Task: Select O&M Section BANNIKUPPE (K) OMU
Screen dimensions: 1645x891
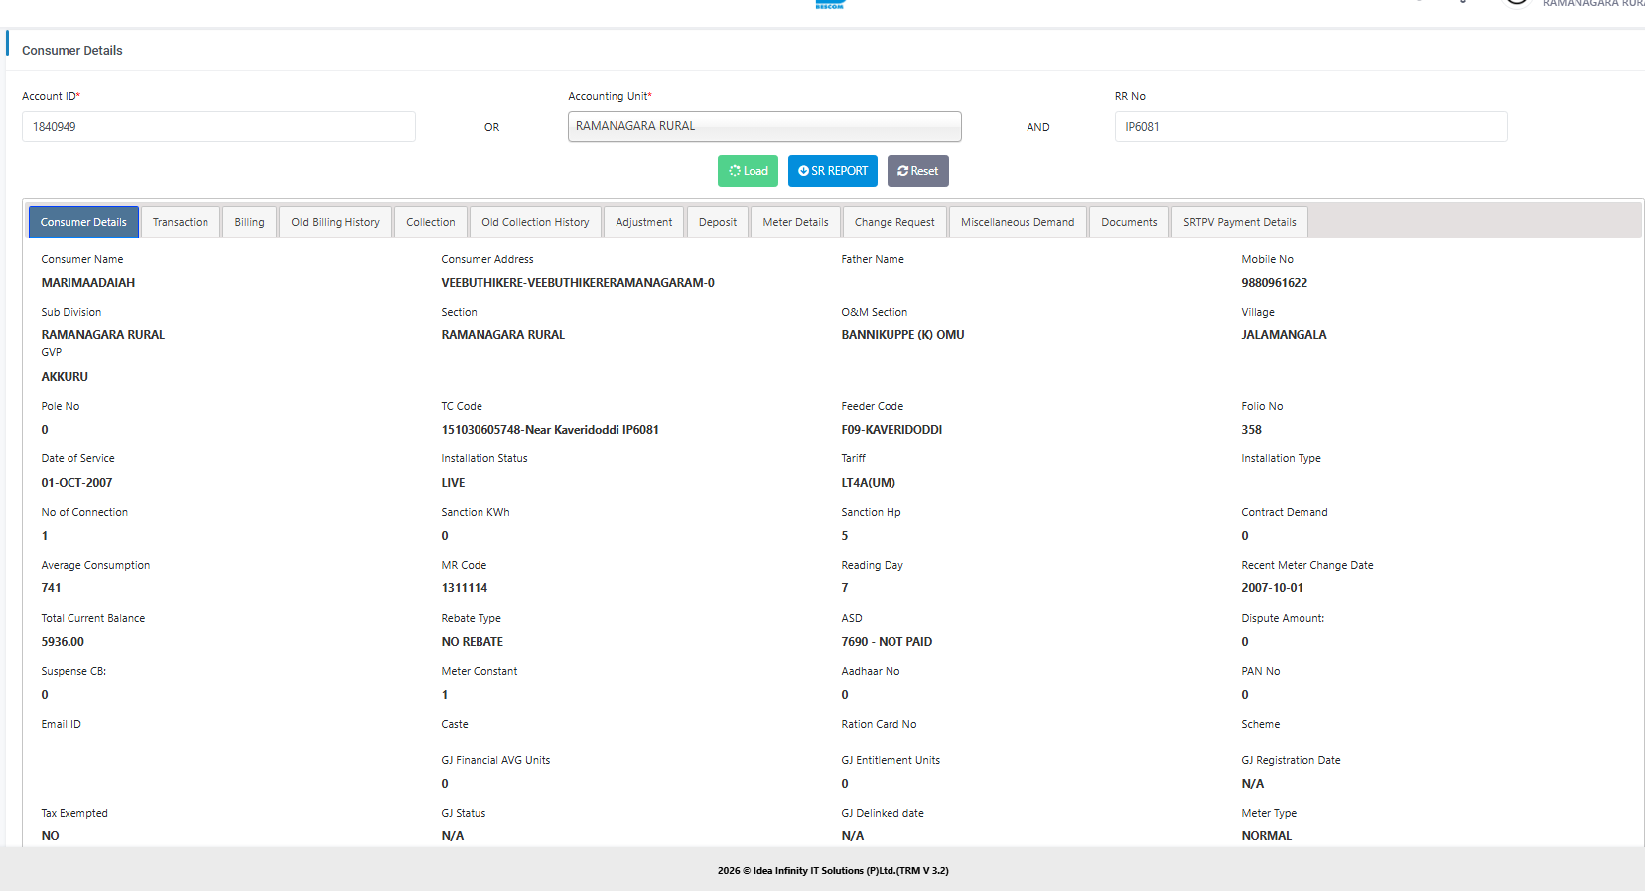Action: pos(903,335)
